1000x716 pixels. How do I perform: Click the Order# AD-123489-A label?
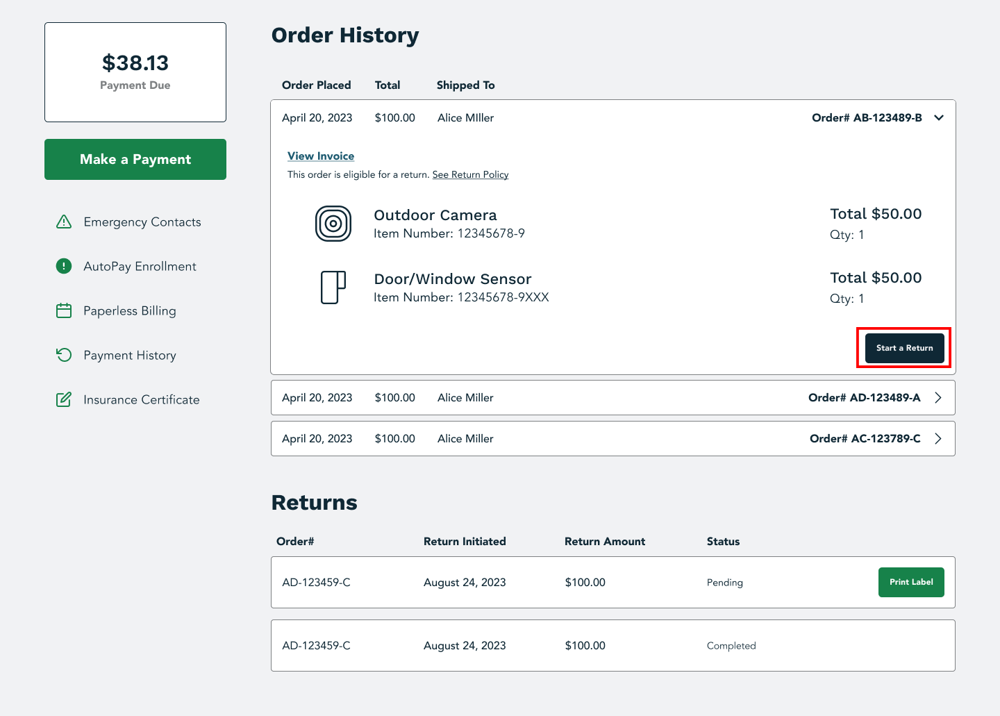[865, 398]
